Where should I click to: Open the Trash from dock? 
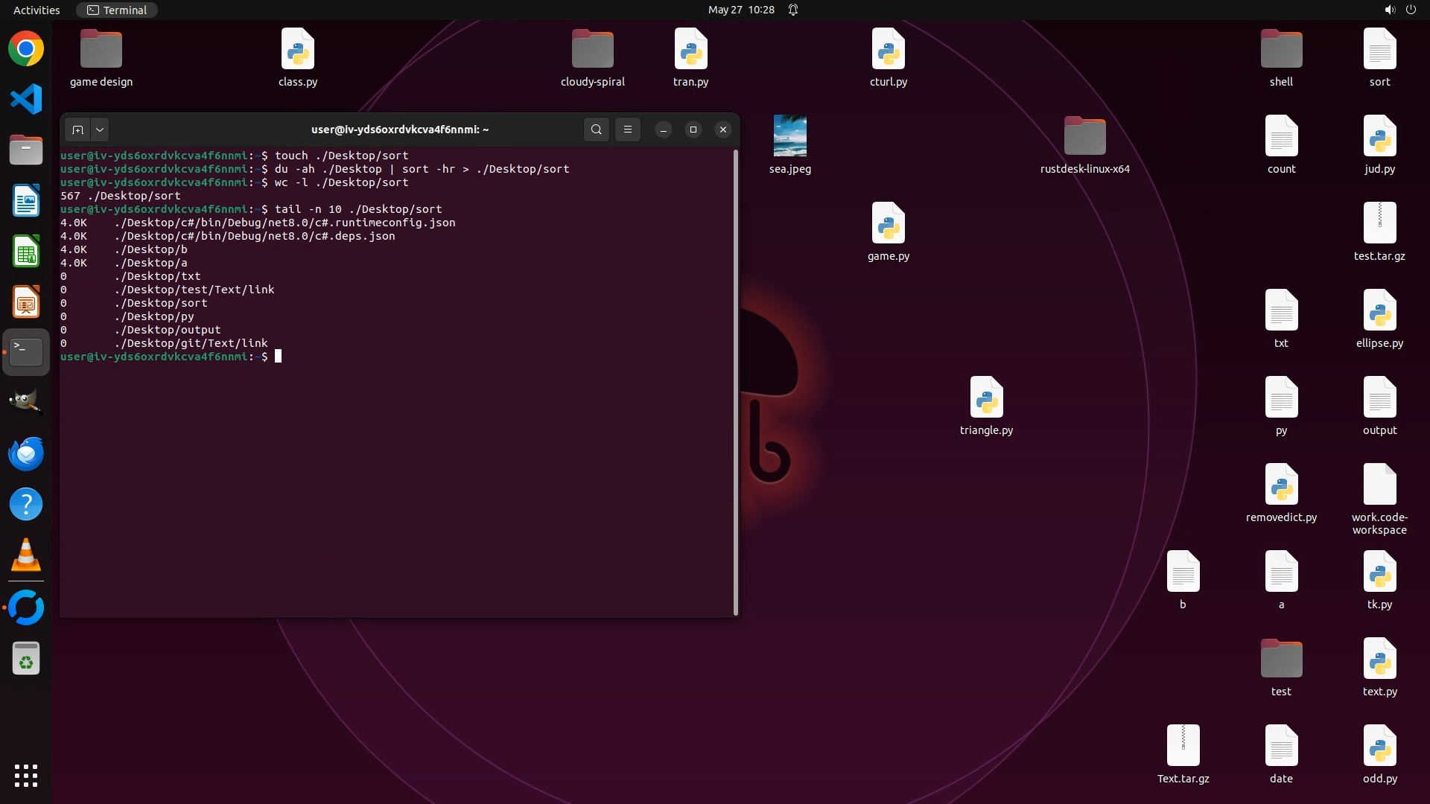(26, 659)
